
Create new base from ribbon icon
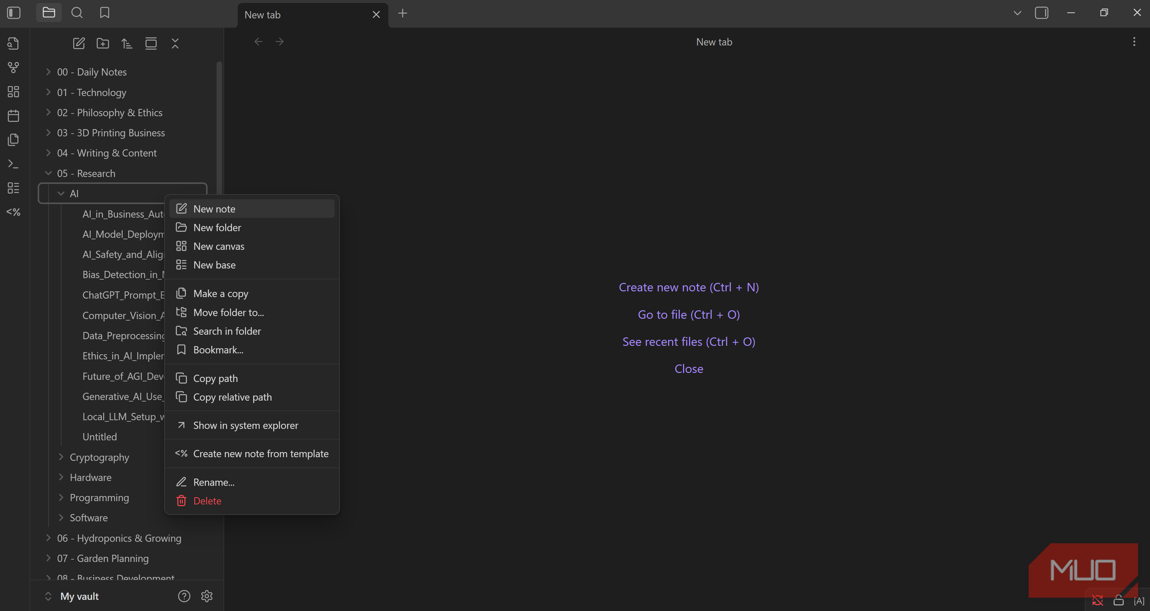pos(13,188)
